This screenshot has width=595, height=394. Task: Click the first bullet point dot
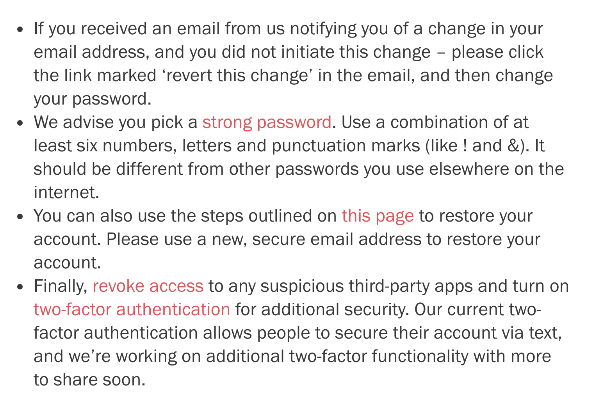tap(21, 29)
